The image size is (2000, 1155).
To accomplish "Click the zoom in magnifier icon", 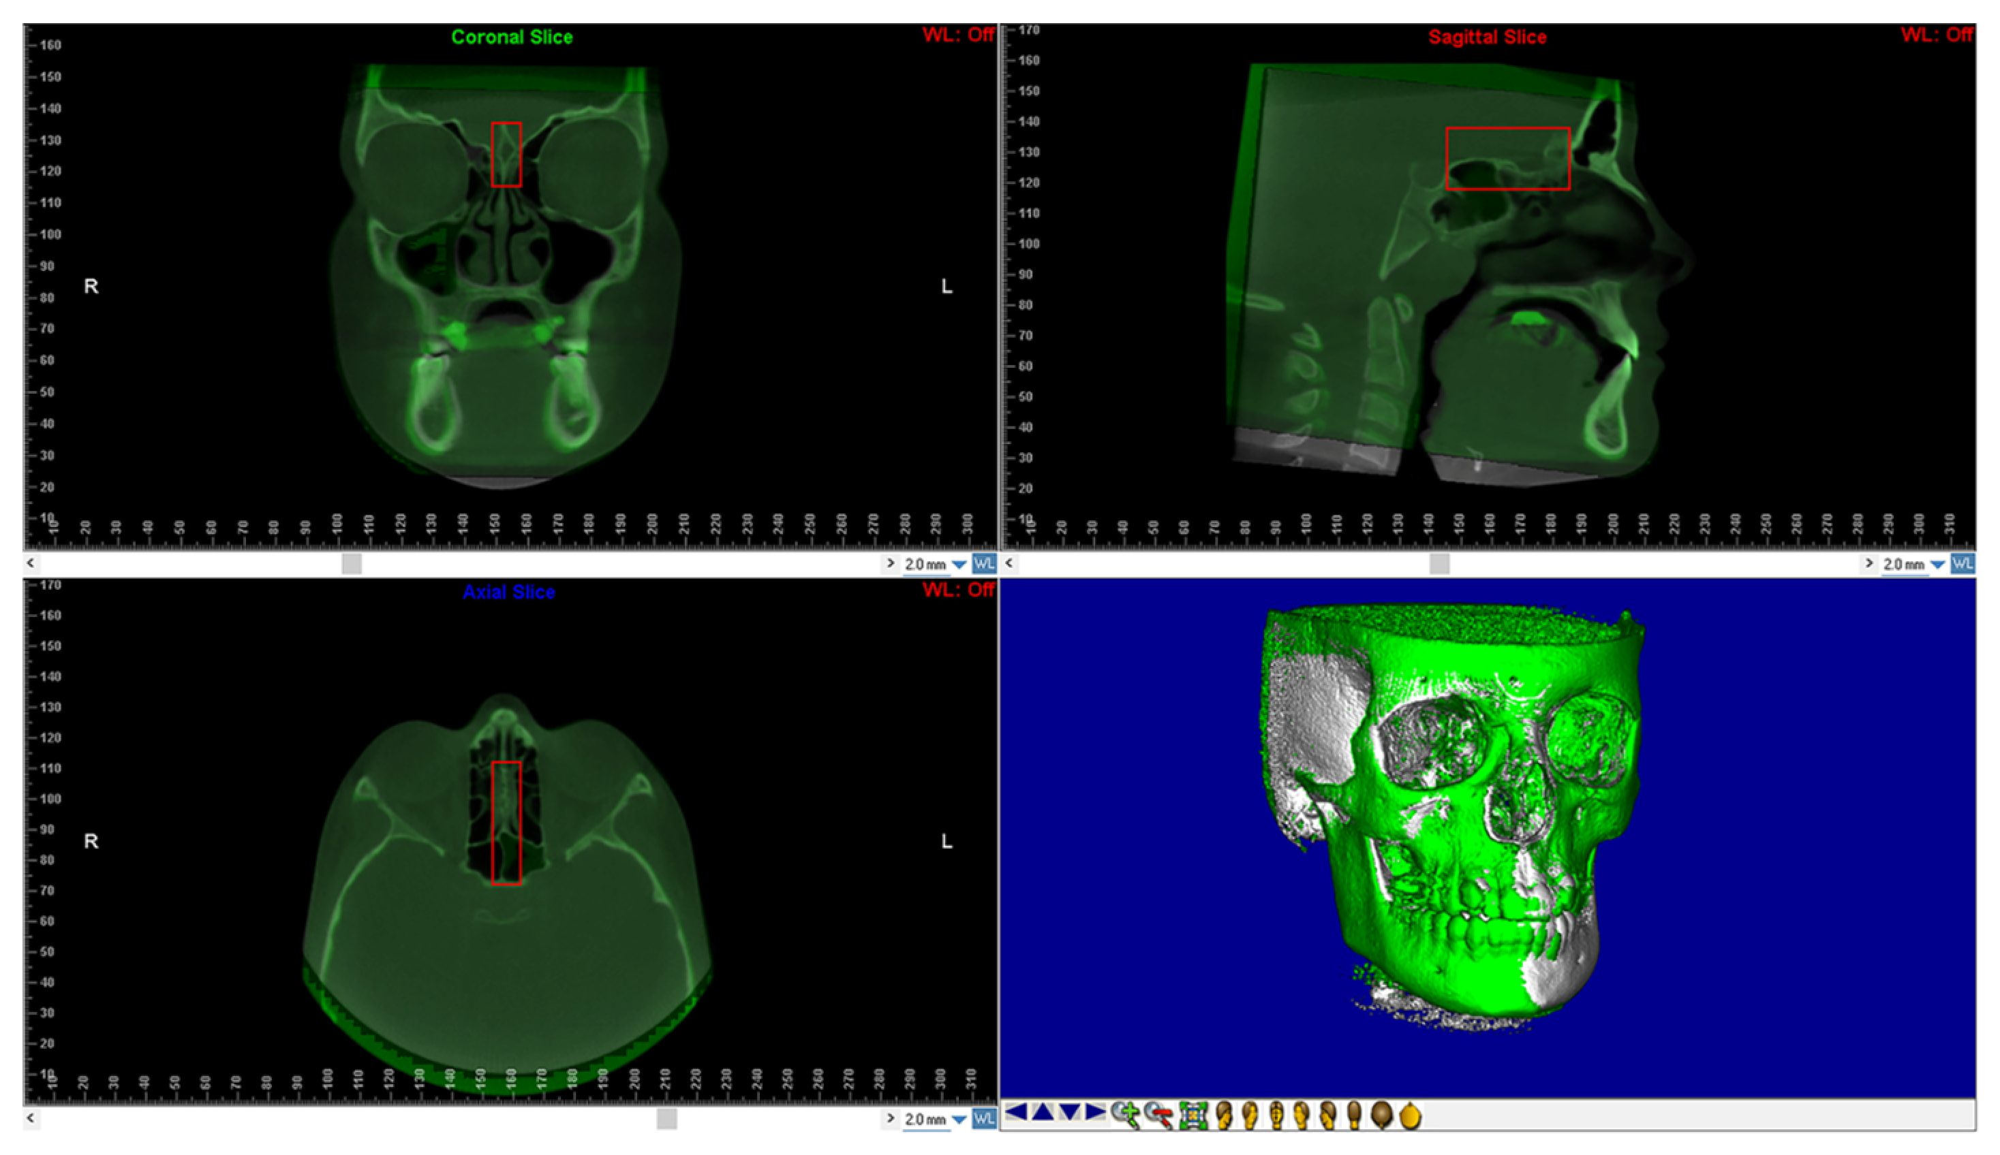I will pos(1126,1115).
